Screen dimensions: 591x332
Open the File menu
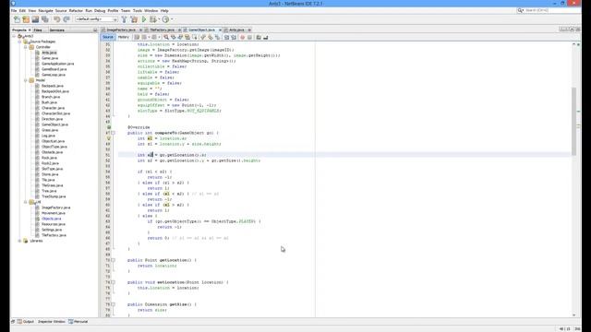pyautogui.click(x=14, y=11)
